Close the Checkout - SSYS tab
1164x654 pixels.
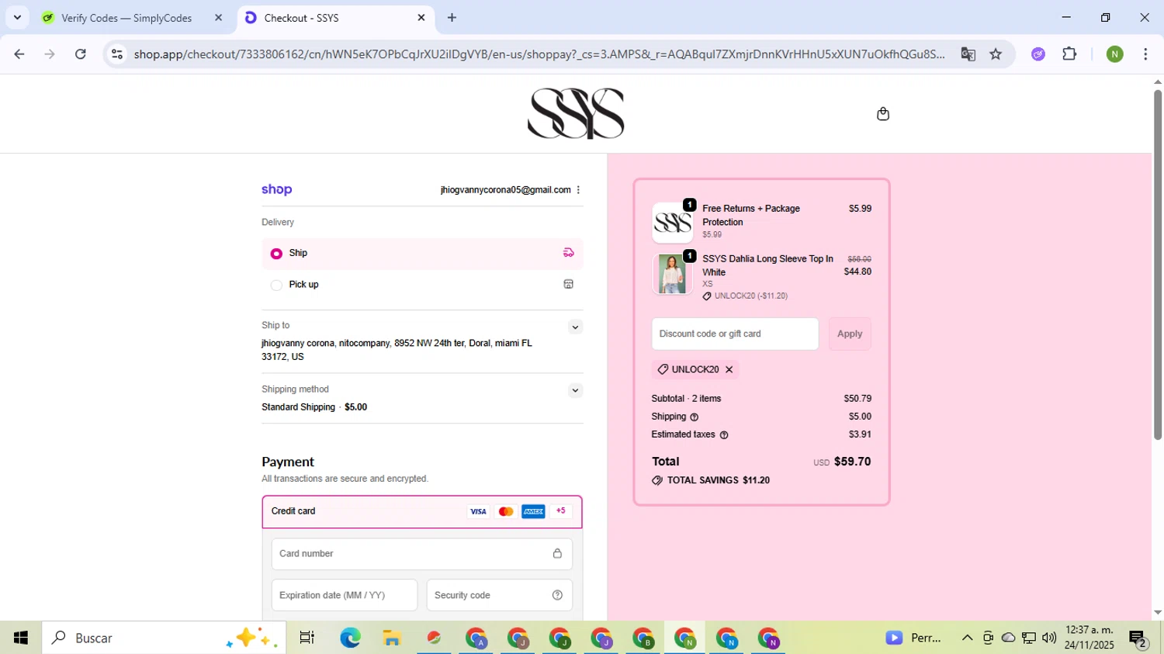(421, 18)
